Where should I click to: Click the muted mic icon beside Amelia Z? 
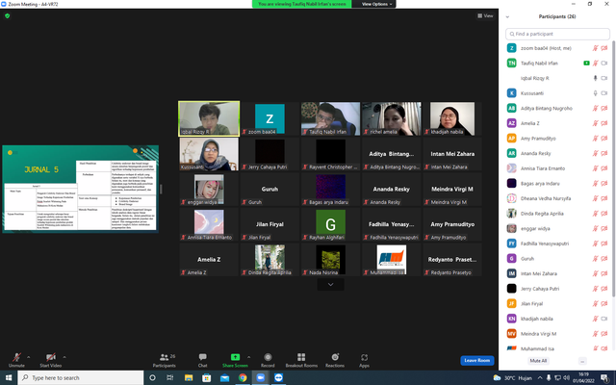click(x=595, y=123)
